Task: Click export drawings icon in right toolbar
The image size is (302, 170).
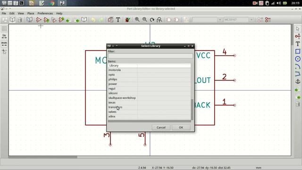Action: click(298, 97)
